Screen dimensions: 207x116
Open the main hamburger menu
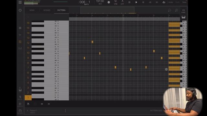(20, 2)
